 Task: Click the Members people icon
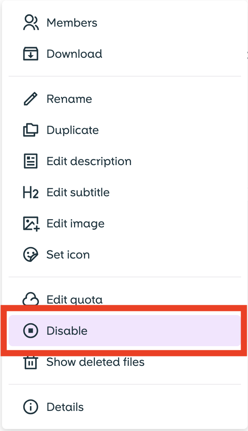[x=31, y=23]
